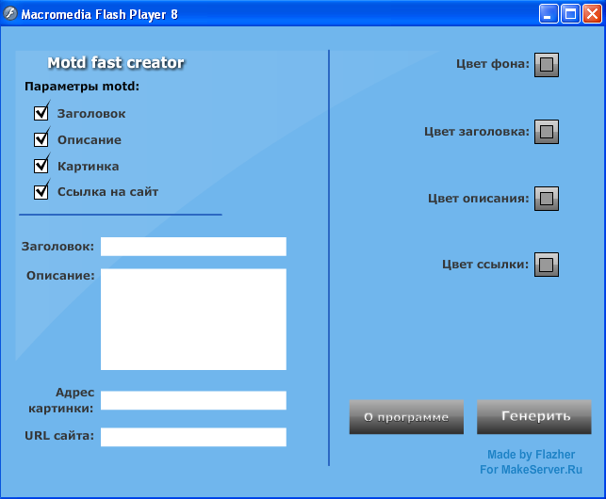Click the Генерить button

tap(533, 417)
